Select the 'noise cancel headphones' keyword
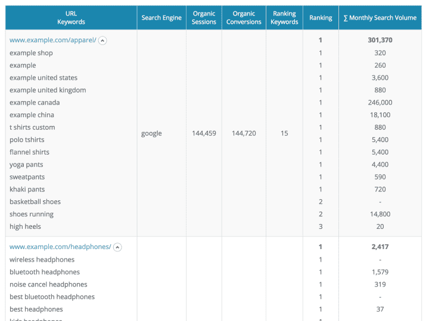This screenshot has width=429, height=321. click(48, 285)
